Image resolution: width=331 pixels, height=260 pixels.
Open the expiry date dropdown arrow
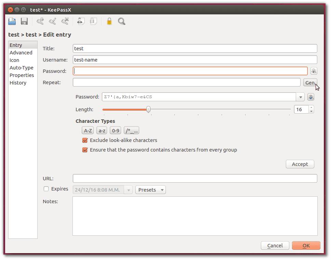(x=128, y=190)
